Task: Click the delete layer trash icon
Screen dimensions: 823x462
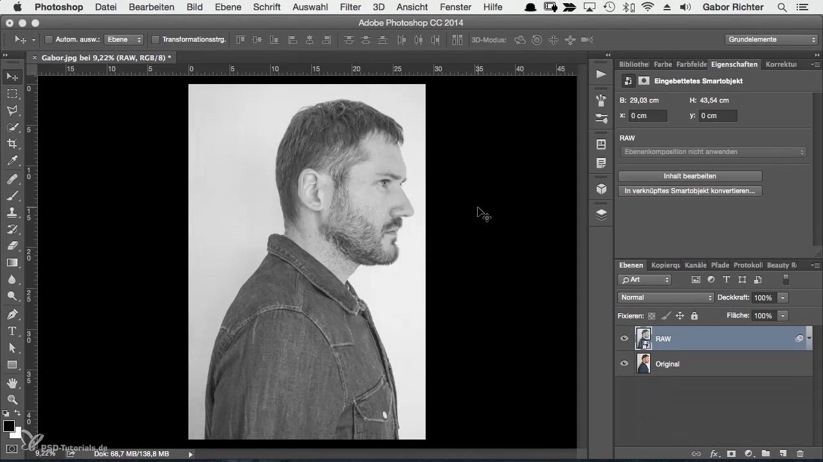Action: point(800,454)
